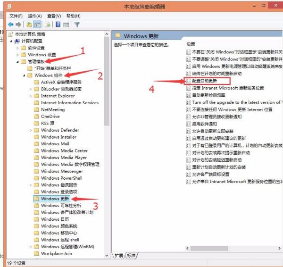Click the folder icon in Windows 更新 header
This screenshot has width=283, height=267.
(x=118, y=35)
